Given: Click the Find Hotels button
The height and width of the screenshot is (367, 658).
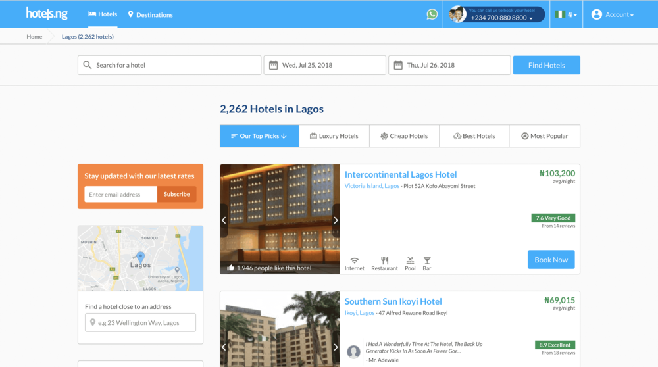Looking at the screenshot, I should click(x=546, y=65).
